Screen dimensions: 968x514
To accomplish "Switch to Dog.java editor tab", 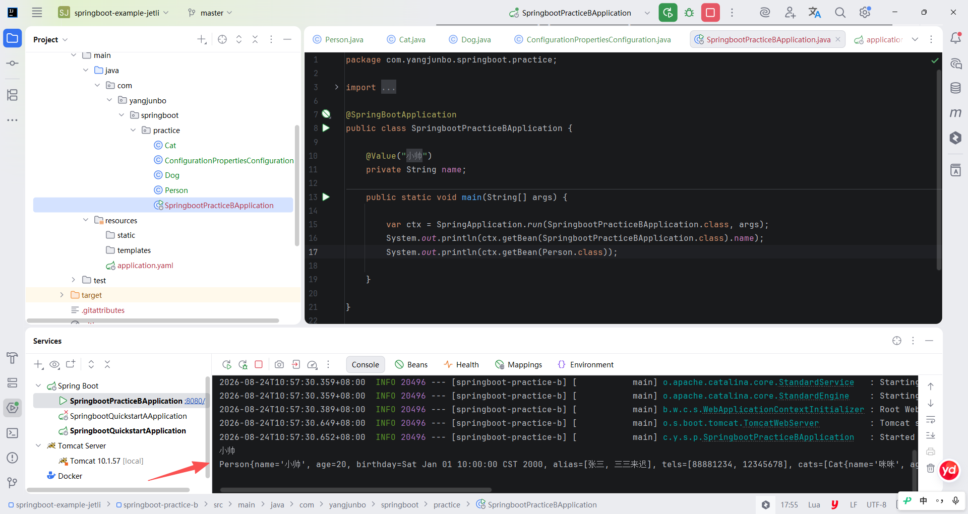I will [470, 39].
